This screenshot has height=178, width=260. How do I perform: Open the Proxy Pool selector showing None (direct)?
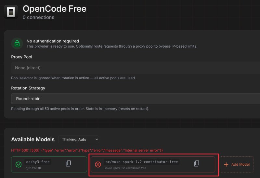tap(136, 68)
